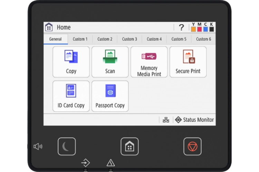Open Status Monitor

pyautogui.click(x=194, y=120)
